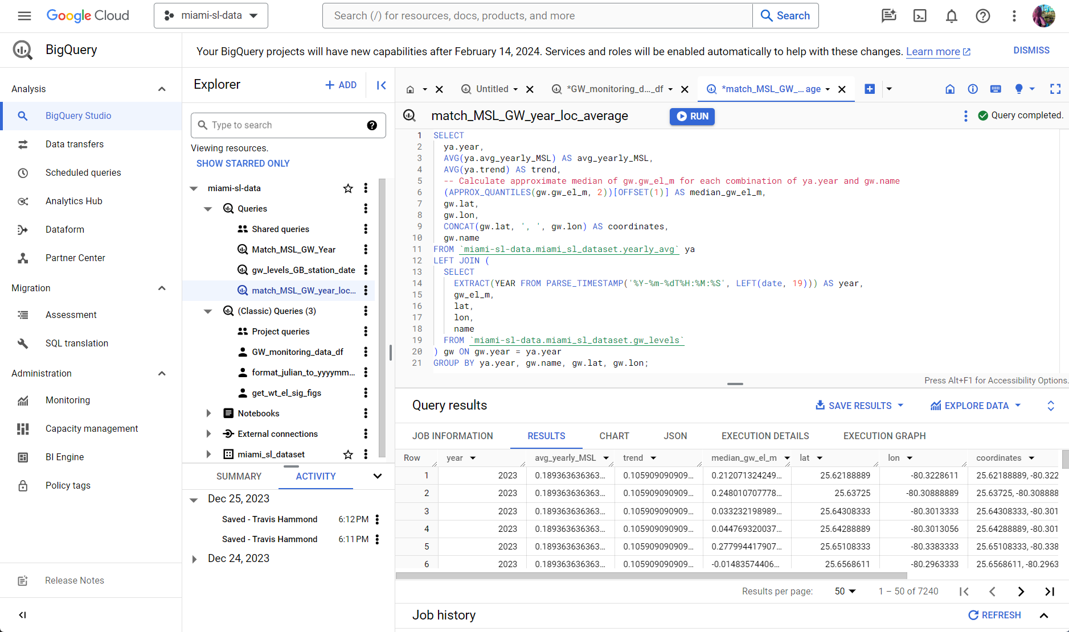Open SAVE RESULTS dropdown

pyautogui.click(x=859, y=406)
